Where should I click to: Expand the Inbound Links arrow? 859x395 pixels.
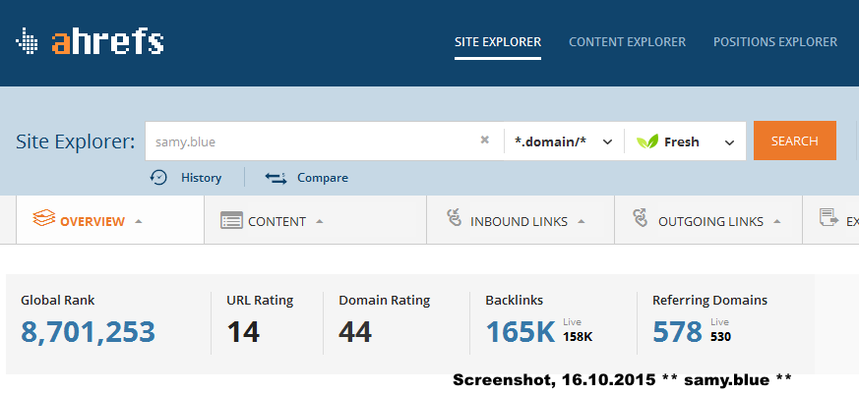(582, 221)
